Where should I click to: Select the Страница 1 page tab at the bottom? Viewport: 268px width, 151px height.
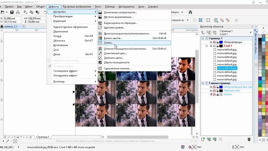pyautogui.click(x=43, y=137)
